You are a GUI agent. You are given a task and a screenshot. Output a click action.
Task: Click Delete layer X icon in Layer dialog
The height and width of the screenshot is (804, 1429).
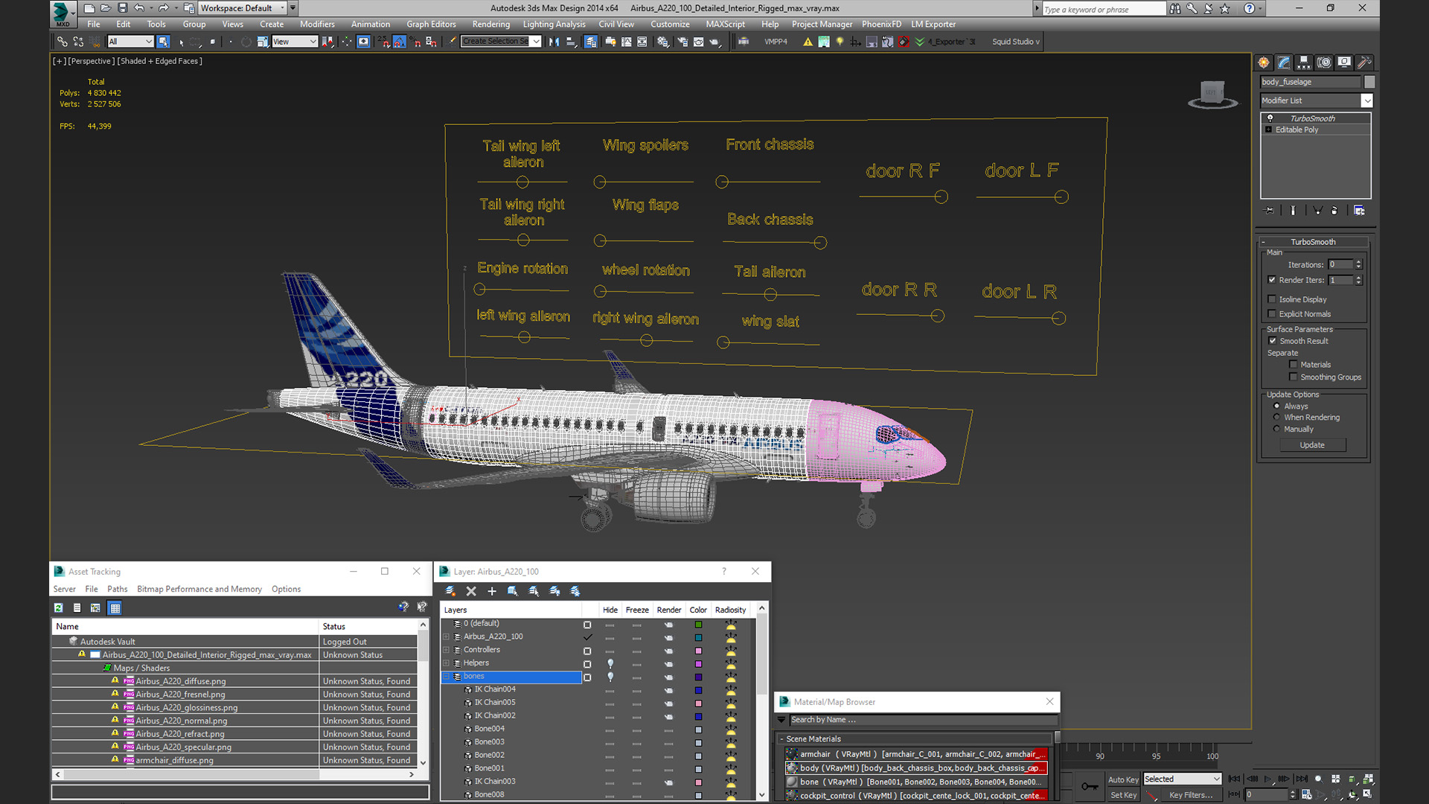(x=471, y=591)
